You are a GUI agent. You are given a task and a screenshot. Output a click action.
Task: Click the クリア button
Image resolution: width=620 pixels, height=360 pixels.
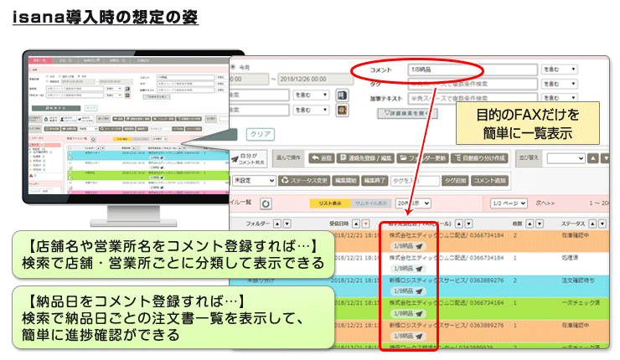pyautogui.click(x=261, y=134)
